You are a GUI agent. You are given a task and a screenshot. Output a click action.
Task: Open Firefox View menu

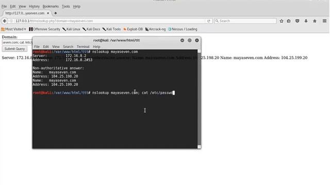click(22, 7)
